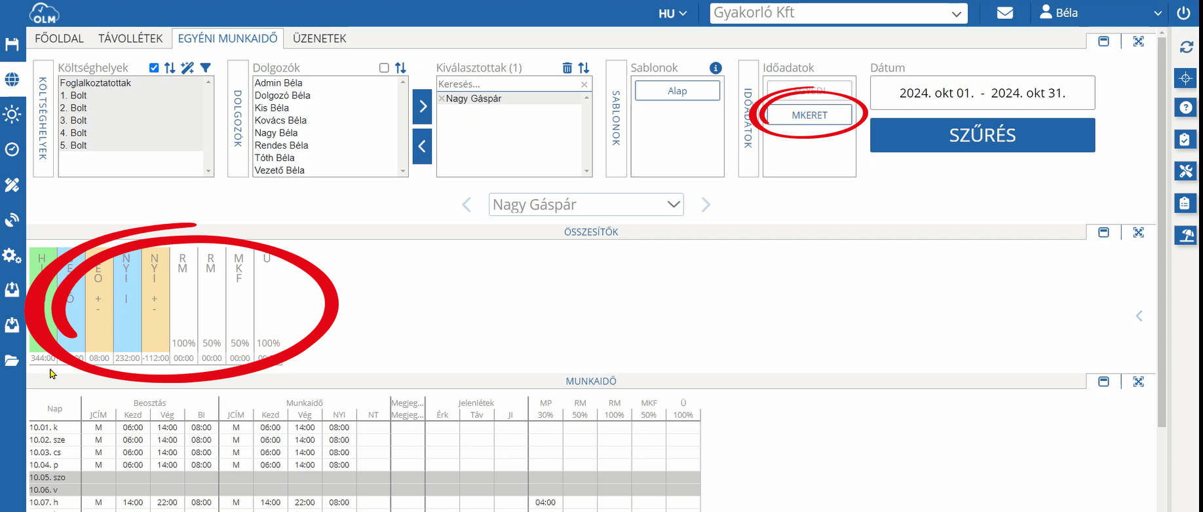Collapse the MUNKAIDŐ panel

pyautogui.click(x=1104, y=382)
